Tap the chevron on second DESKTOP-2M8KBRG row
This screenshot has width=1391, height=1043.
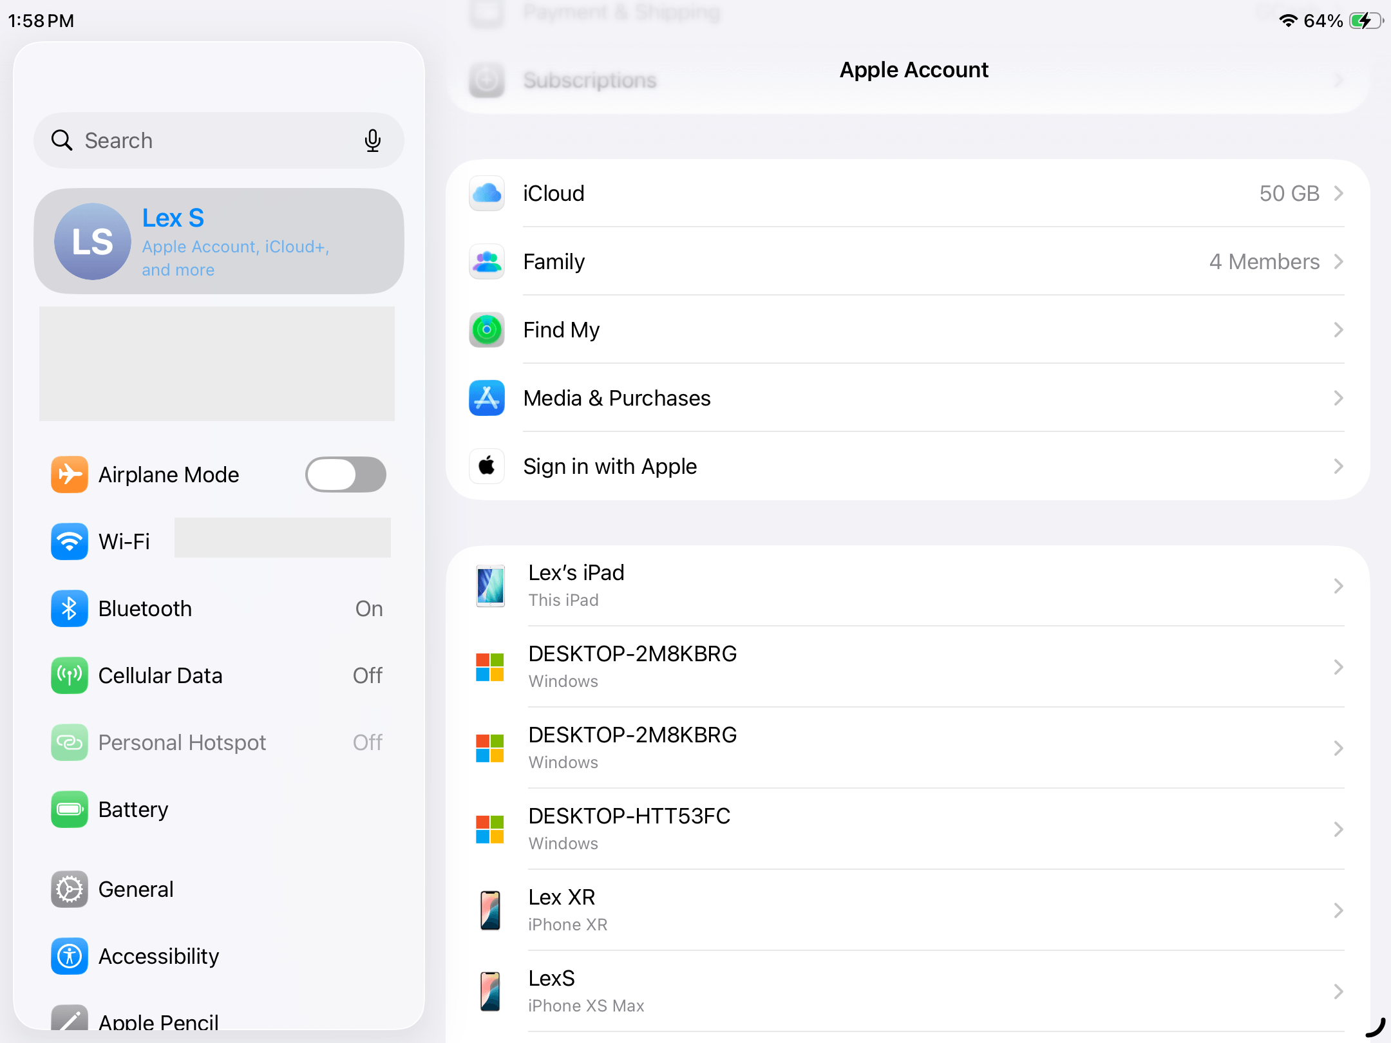1339,748
